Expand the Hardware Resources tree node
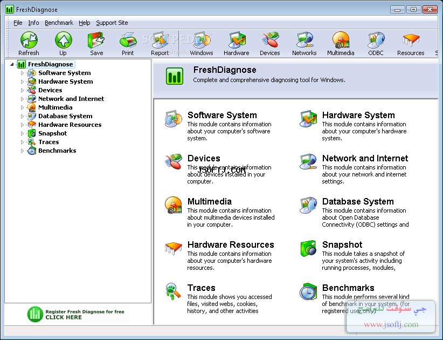This screenshot has width=443, height=340. click(x=22, y=125)
